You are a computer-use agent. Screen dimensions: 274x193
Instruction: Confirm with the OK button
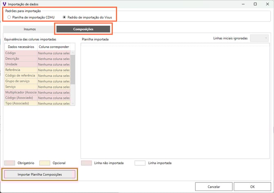(x=252, y=186)
